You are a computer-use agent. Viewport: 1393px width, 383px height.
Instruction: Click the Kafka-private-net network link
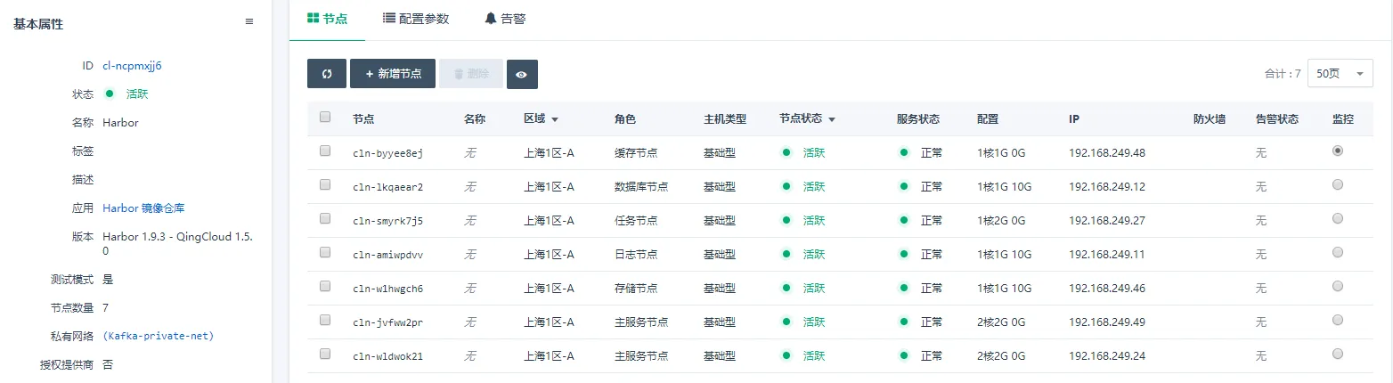click(x=159, y=336)
